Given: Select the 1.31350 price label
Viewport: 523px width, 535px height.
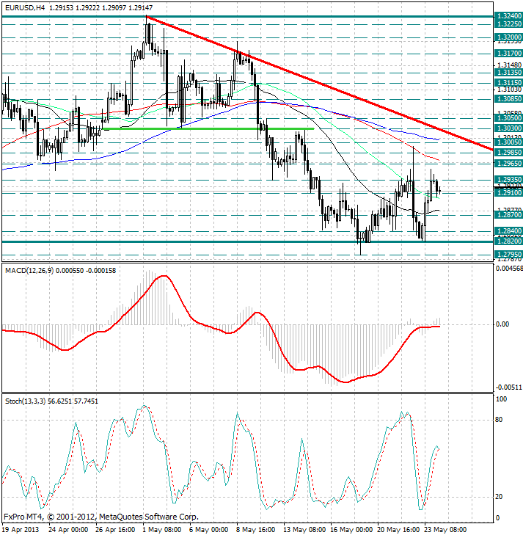Looking at the screenshot, I should click(x=508, y=73).
